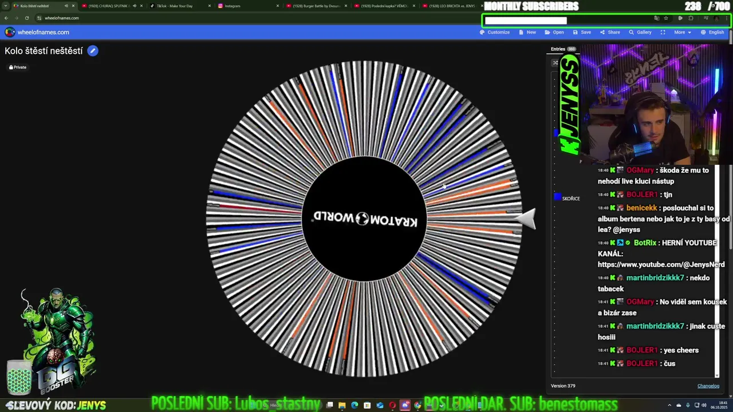Save the wheel
The width and height of the screenshot is (733, 412).
[x=582, y=32]
